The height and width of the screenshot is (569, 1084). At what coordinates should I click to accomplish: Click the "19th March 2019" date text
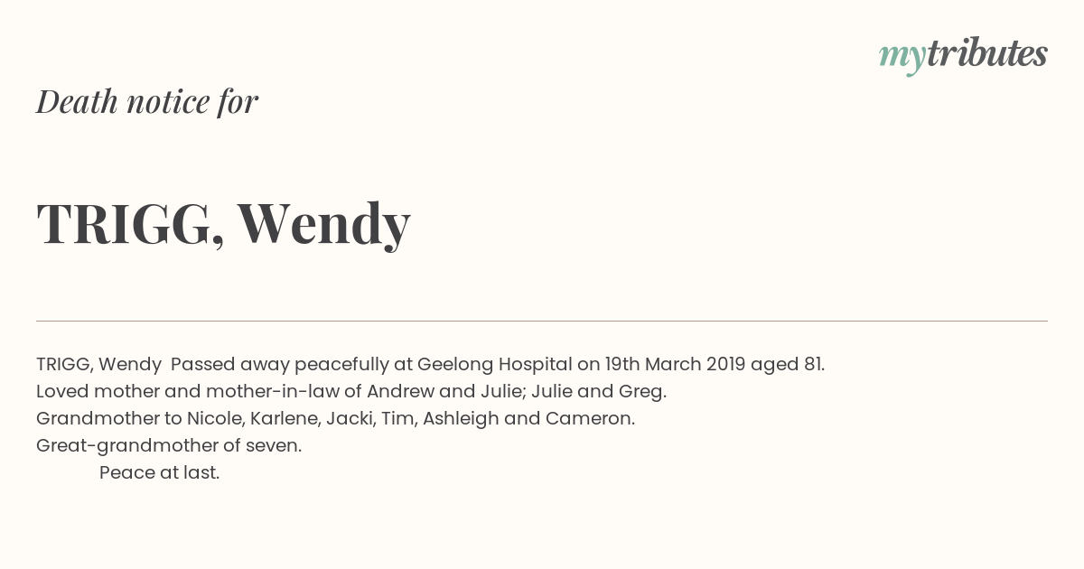pos(675,365)
